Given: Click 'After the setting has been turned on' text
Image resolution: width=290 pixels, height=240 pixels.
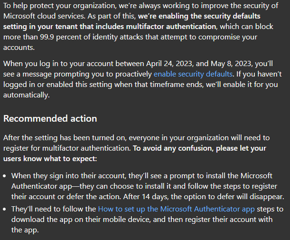Looking at the screenshot, I should click(x=65, y=138).
